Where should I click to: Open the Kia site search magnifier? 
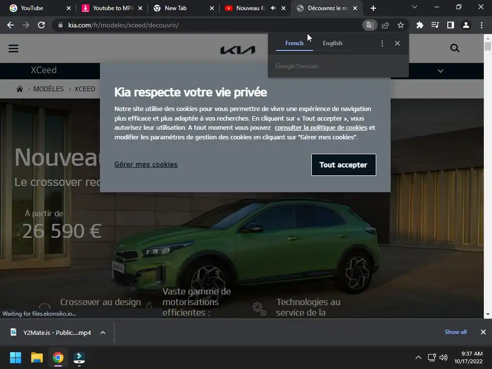pyautogui.click(x=455, y=48)
